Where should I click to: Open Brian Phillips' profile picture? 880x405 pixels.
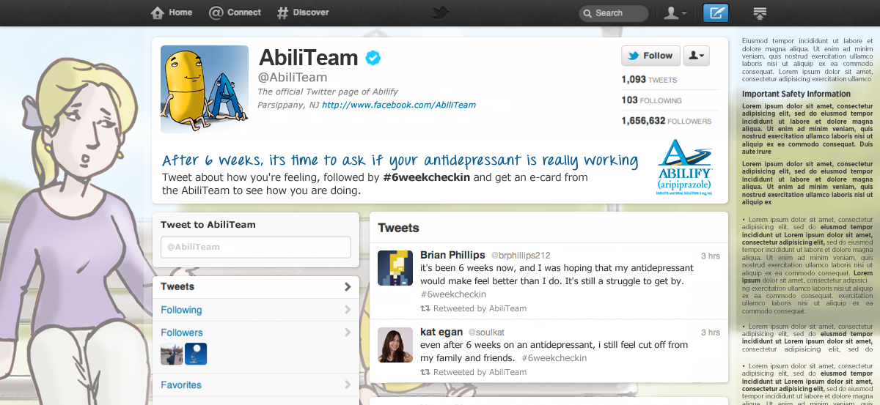(395, 267)
